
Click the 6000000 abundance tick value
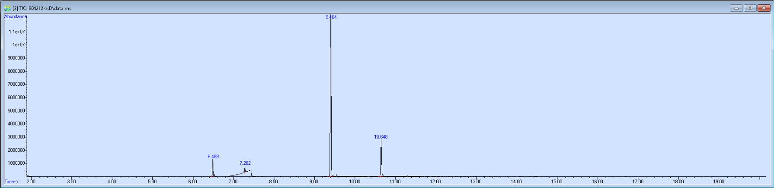(x=16, y=98)
